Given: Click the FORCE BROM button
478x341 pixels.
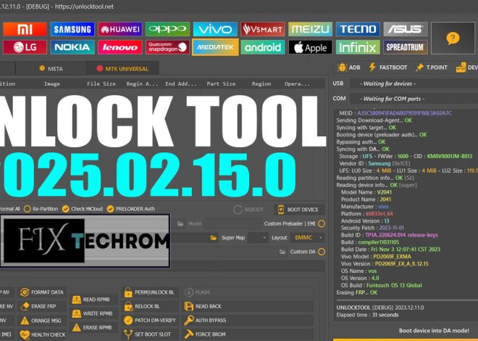Looking at the screenshot, I should click(248, 334).
